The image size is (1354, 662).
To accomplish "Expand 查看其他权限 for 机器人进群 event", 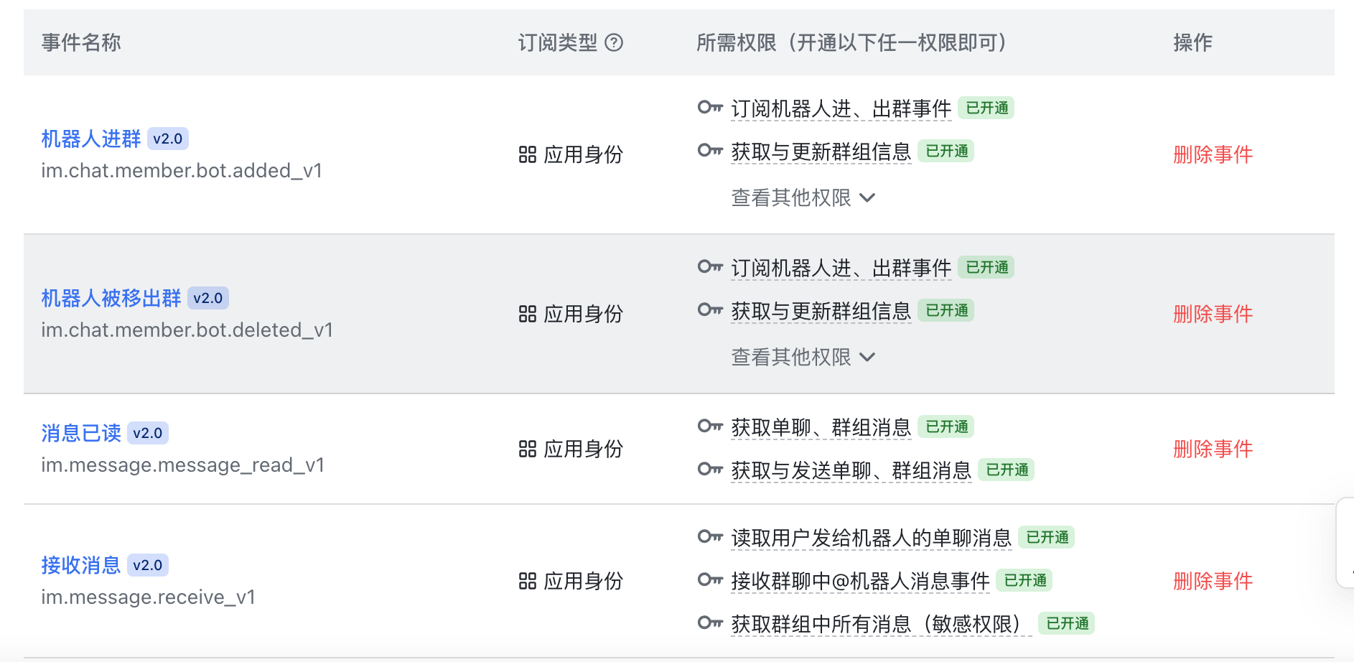I will 803,197.
